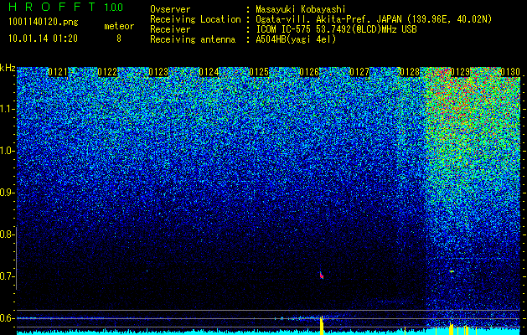
Task: Select the A504HB(yagi 4el) antenna text
Action: (296, 39)
